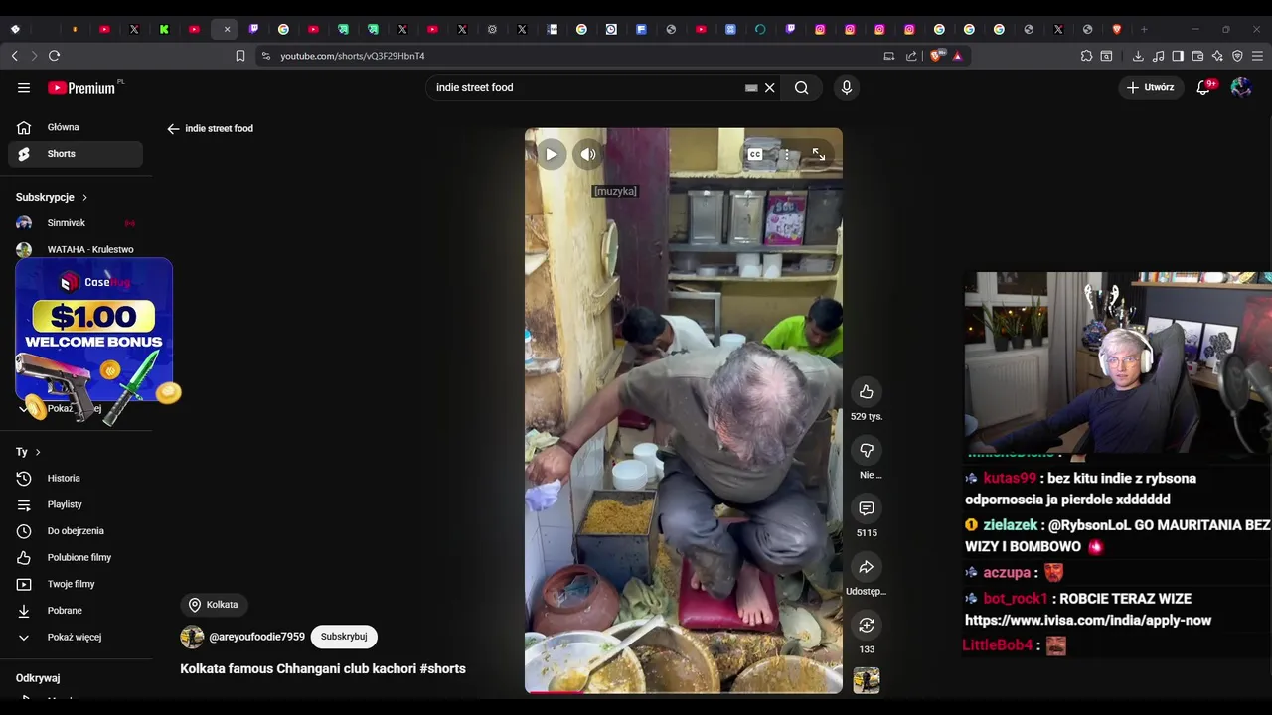Click the #shorts hashtag in the title
Image resolution: width=1272 pixels, height=715 pixels.
click(443, 669)
